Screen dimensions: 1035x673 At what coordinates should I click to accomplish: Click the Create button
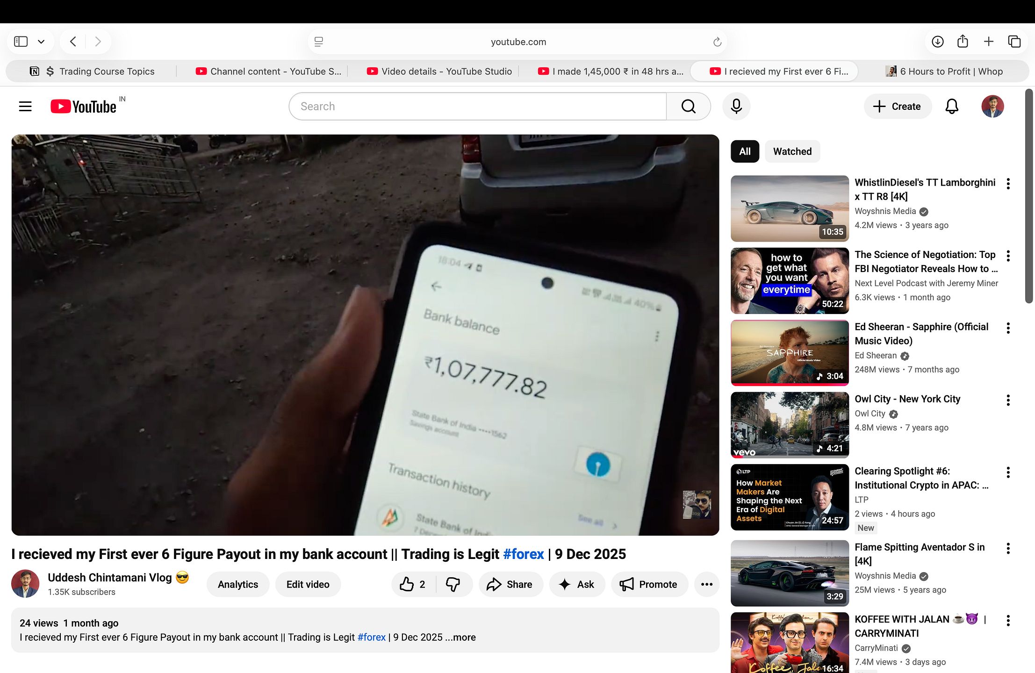tap(898, 107)
